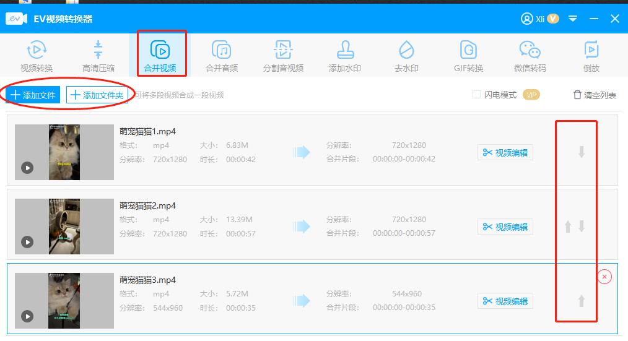Screen dimensions: 628x341
Task: Move 萌宠猫猫3.mp4 up with arrow
Action: pos(581,301)
